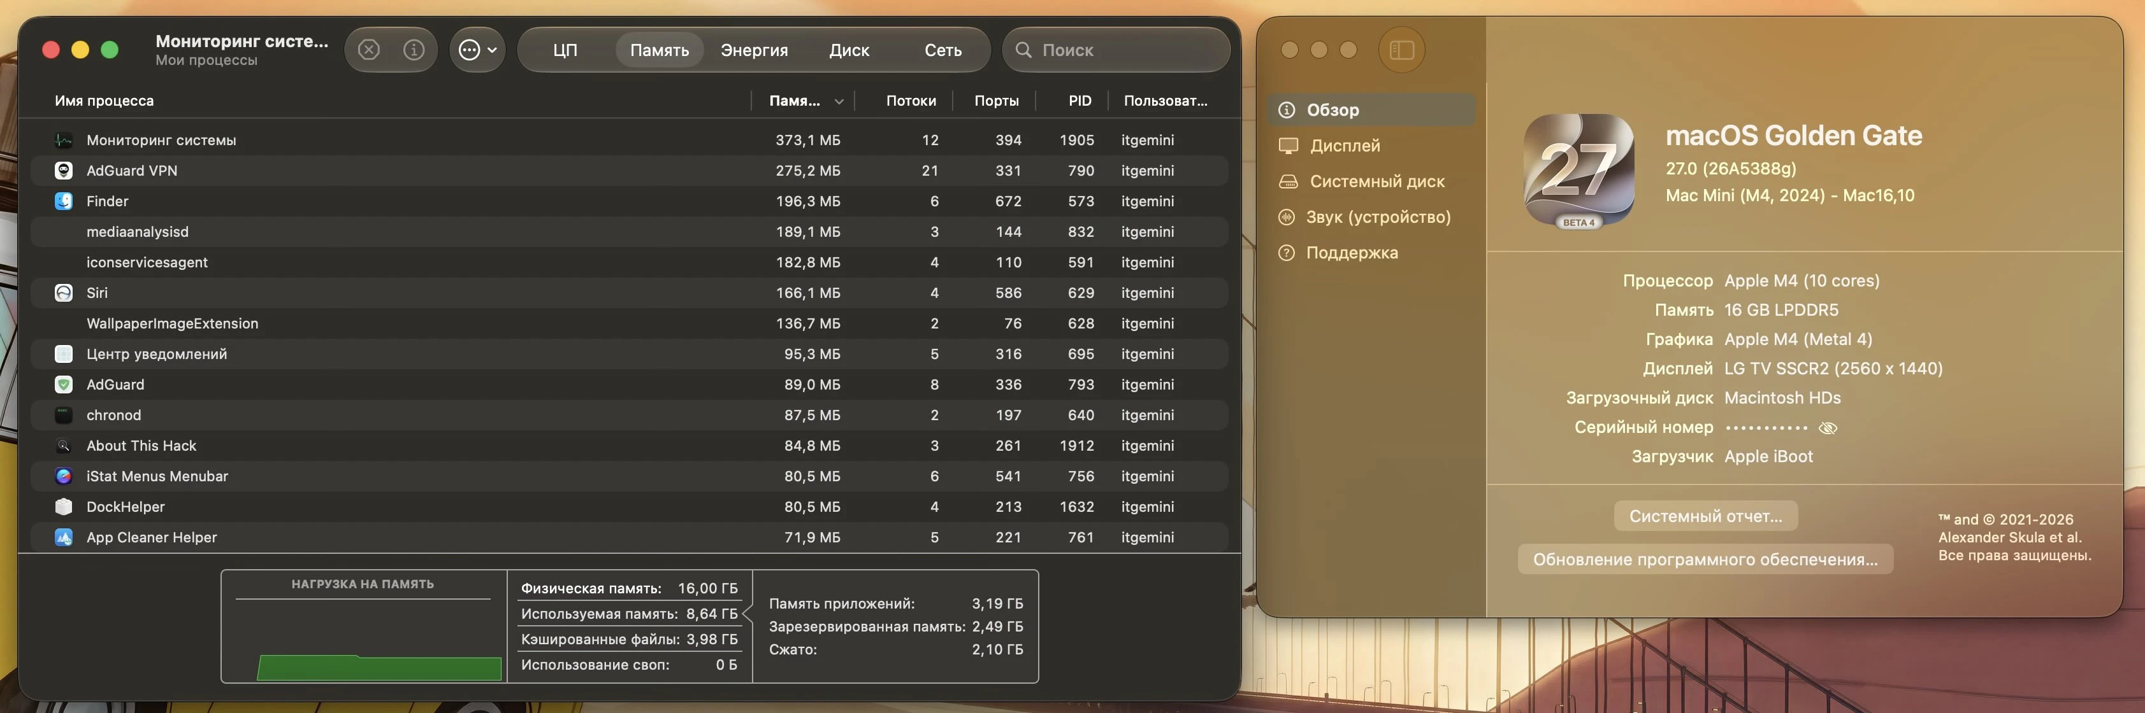Viewport: 2145px width, 713px height.
Task: Click the build number 27.0 (26A5388g)
Action: click(x=1731, y=169)
